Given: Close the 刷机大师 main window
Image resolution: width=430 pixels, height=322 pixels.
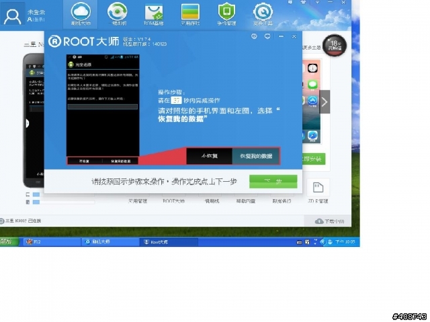Looking at the screenshot, I should point(343,2).
